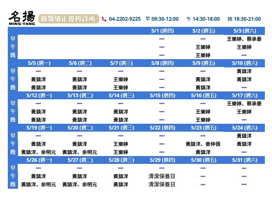The height and width of the screenshot is (204, 272).
Task: Select the 5/16 (週五) date header
Action: coord(203,96)
